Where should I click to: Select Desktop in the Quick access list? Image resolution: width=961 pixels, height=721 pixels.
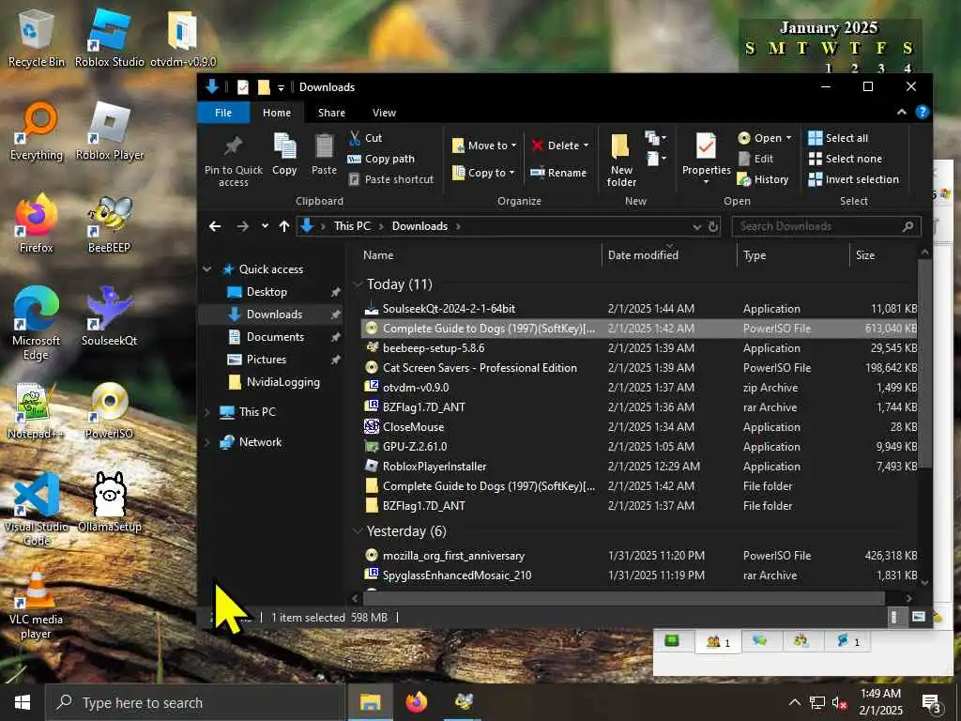tap(267, 292)
